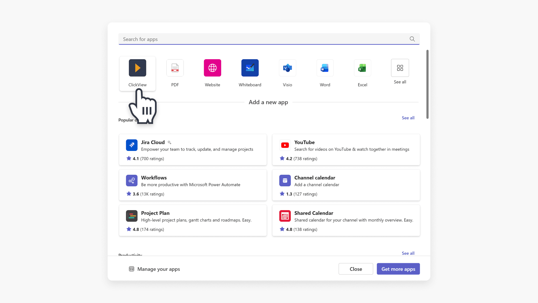The width and height of the screenshot is (538, 303).
Task: Open the Workflows Power Automate icon
Action: coord(132,180)
